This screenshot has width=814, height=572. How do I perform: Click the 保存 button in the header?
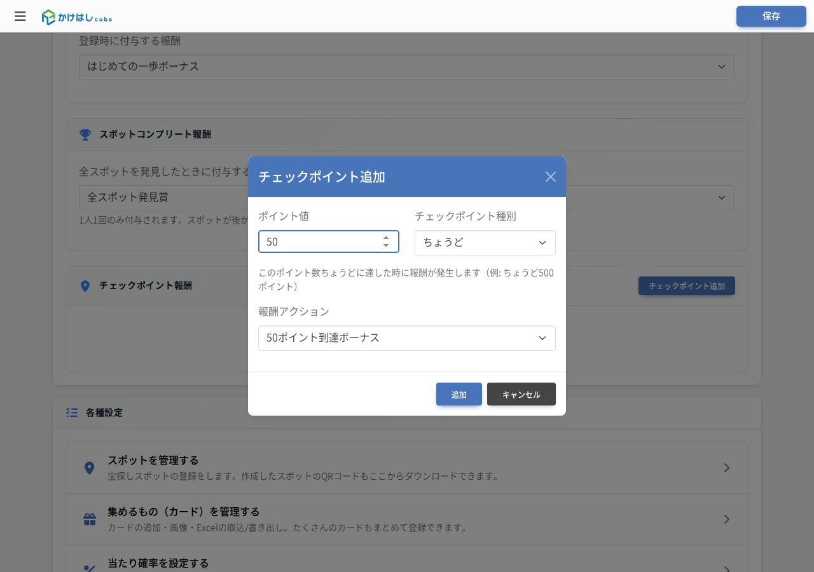tap(771, 17)
